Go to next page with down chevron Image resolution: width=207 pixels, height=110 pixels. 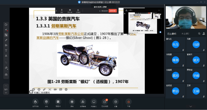coord(6,93)
